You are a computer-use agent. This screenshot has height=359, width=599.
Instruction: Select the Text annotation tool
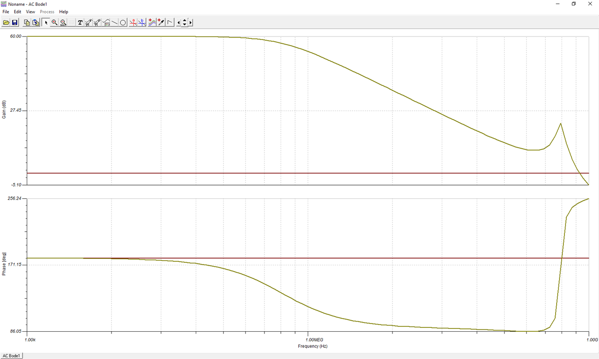tap(79, 22)
